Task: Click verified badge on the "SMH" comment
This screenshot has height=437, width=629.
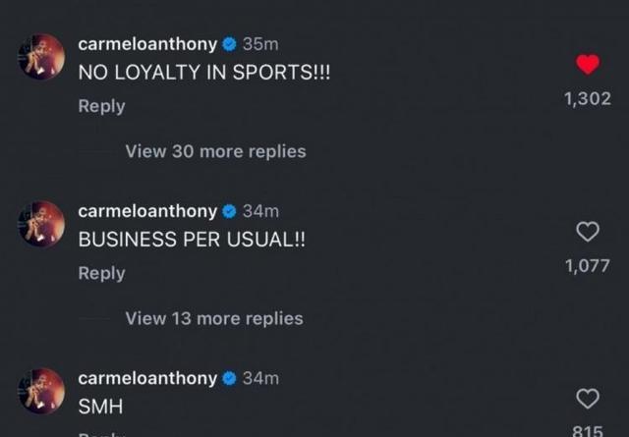Action: tap(229, 378)
